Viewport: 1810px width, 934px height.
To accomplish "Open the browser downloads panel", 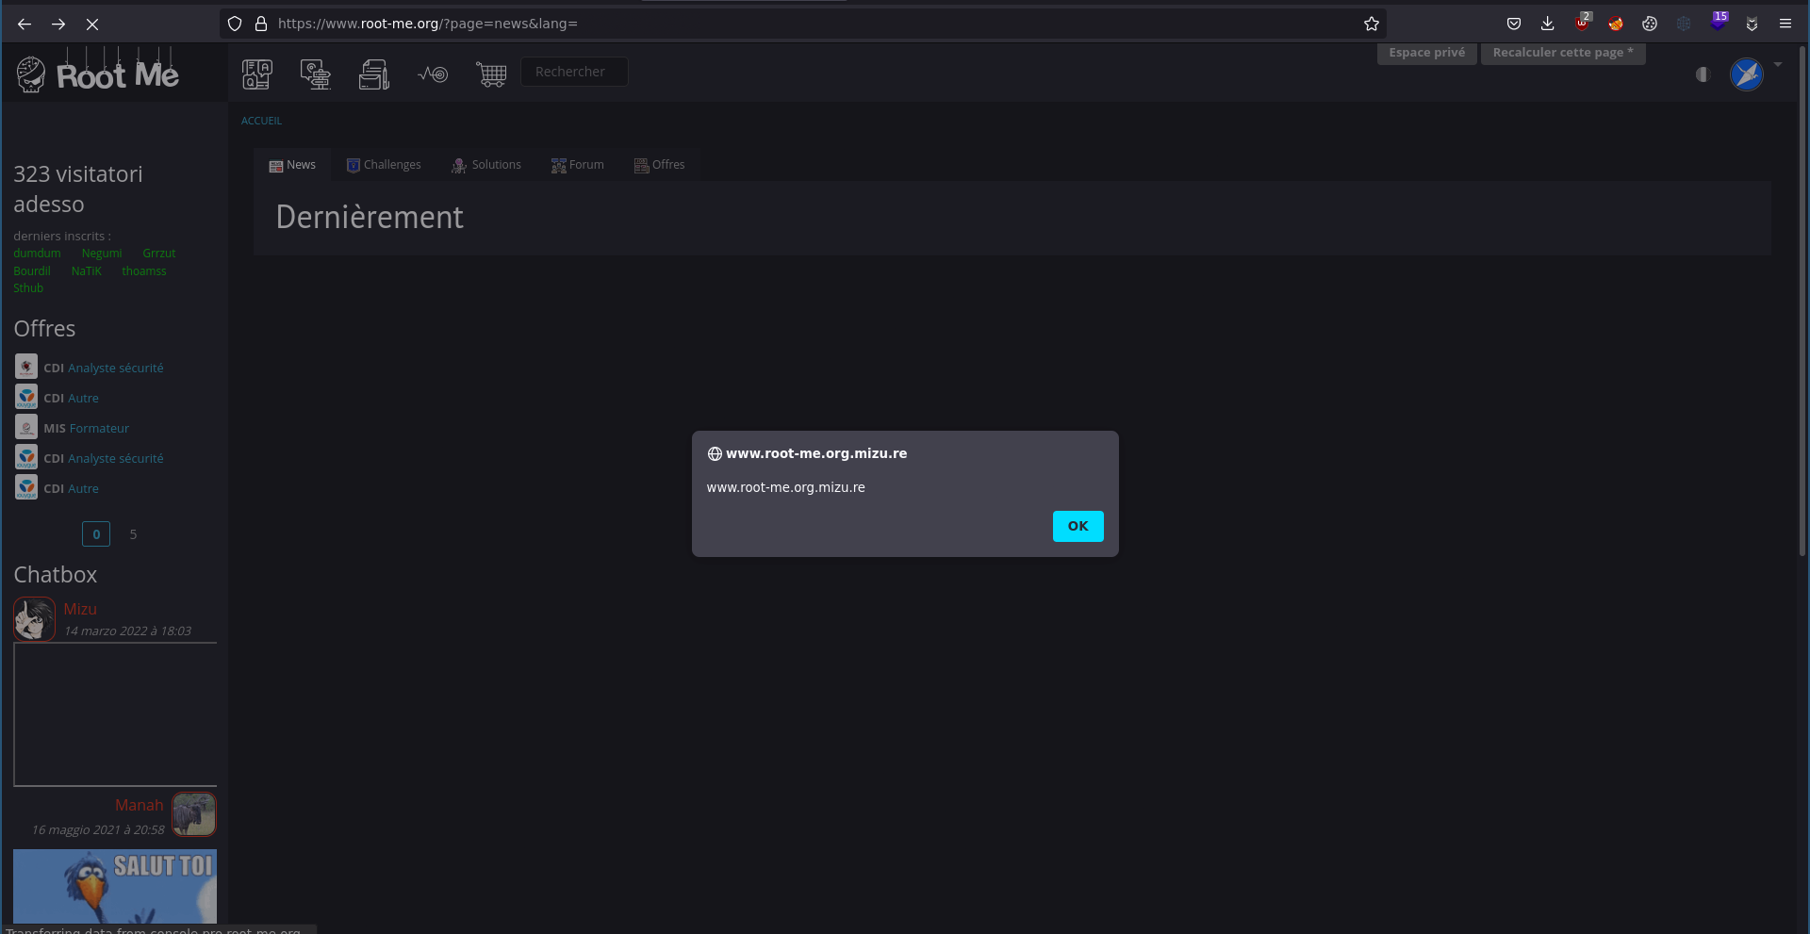I will click(1548, 24).
